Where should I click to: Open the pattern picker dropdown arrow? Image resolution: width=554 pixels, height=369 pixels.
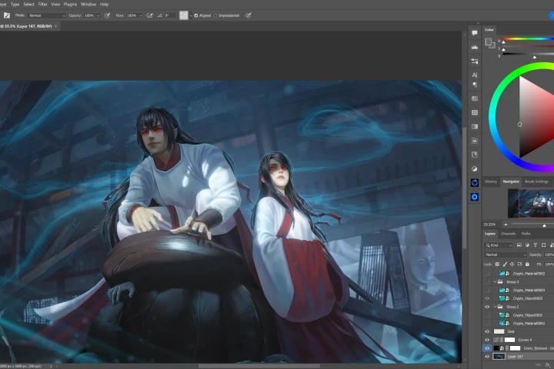click(191, 15)
